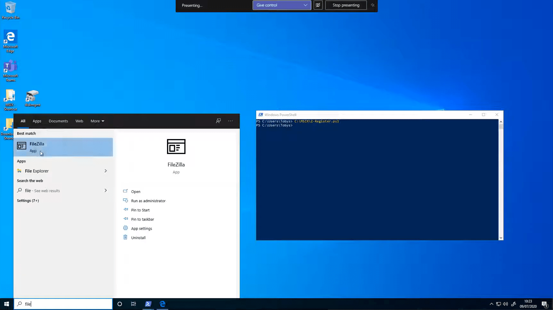Viewport: 553px width, 310px height.
Task: Click the PowerShell window title bar icon
Action: pos(261,115)
